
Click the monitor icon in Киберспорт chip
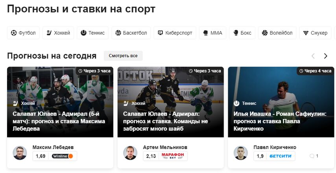160,33
